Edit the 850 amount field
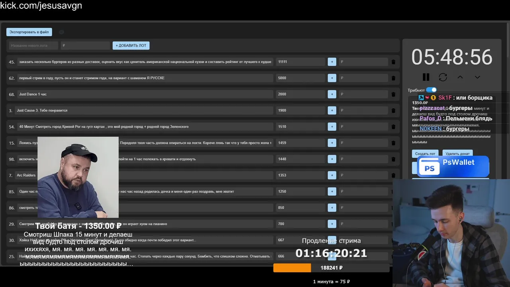 coord(300,208)
